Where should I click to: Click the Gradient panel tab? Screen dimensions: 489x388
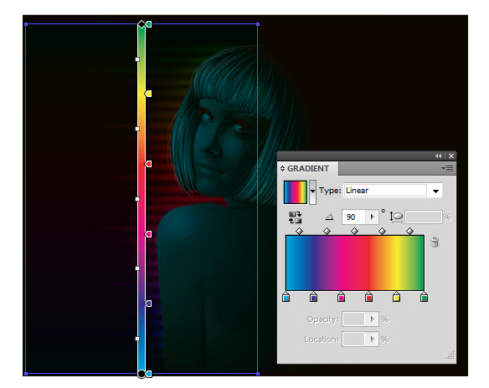308,168
